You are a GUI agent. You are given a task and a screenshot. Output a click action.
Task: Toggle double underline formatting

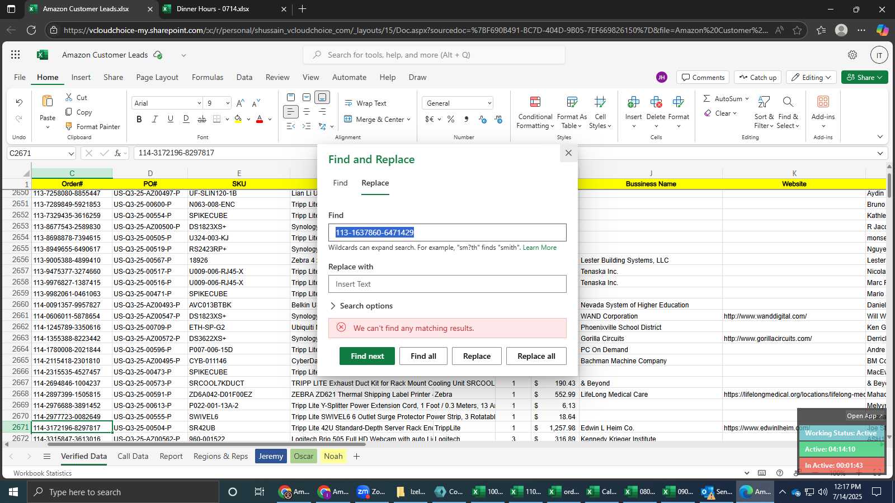coord(186,119)
